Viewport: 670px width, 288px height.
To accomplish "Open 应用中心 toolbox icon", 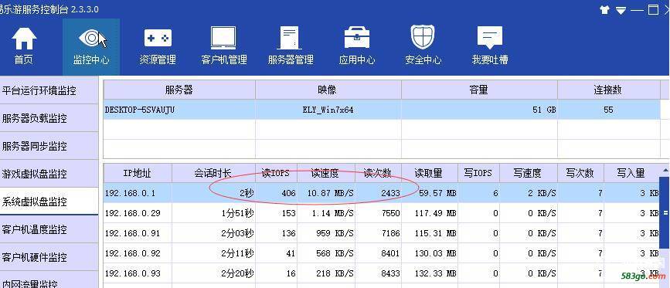I will point(357,39).
